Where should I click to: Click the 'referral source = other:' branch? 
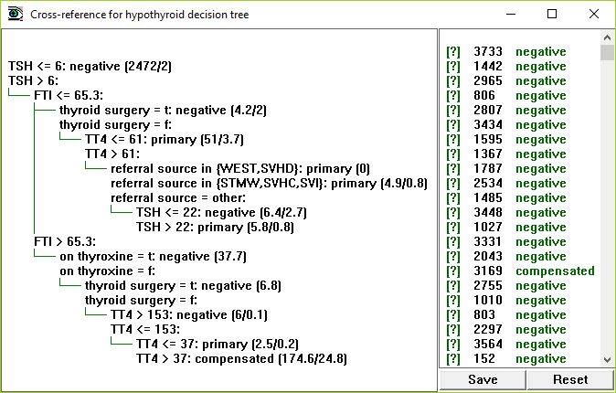(x=178, y=197)
